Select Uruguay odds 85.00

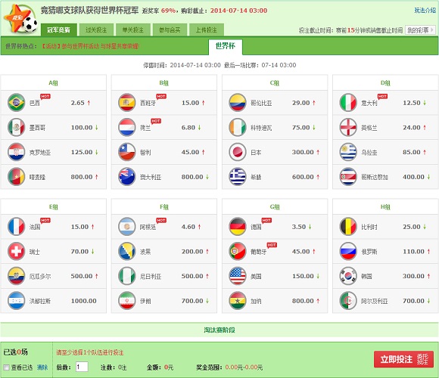click(x=412, y=153)
